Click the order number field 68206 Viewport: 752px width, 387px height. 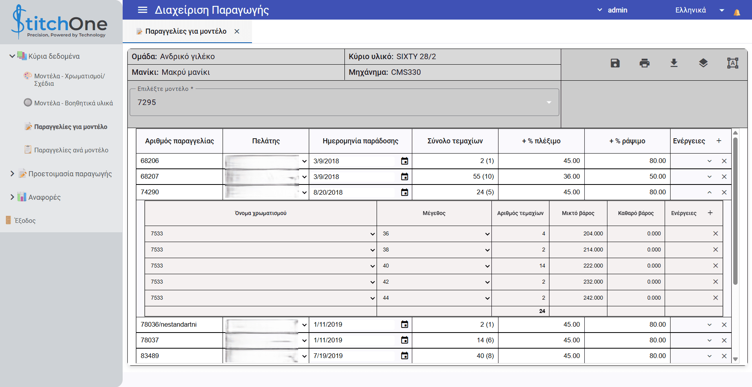pyautogui.click(x=179, y=161)
